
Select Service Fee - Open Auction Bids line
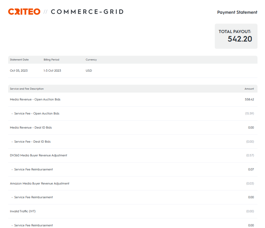point(37,114)
